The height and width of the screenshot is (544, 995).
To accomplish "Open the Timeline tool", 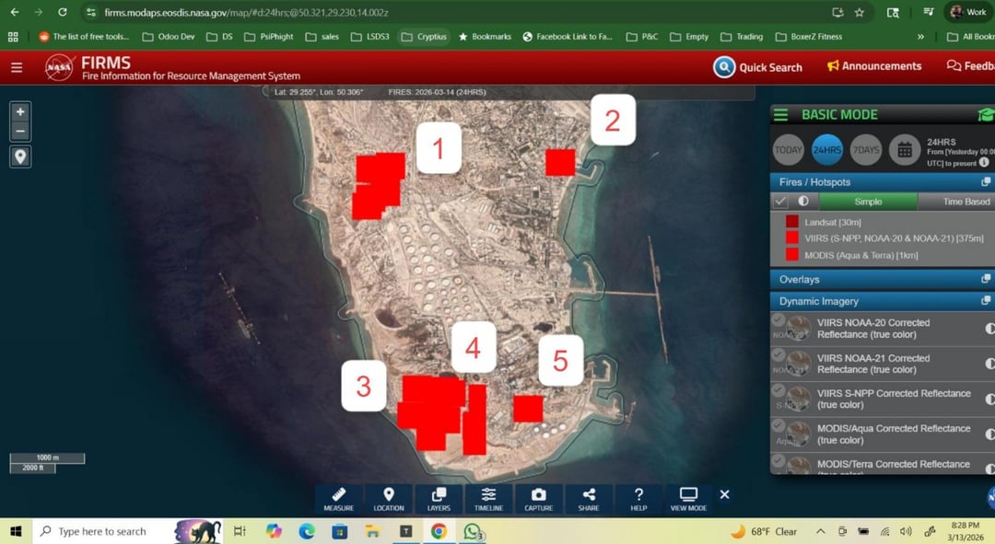I will 488,497.
